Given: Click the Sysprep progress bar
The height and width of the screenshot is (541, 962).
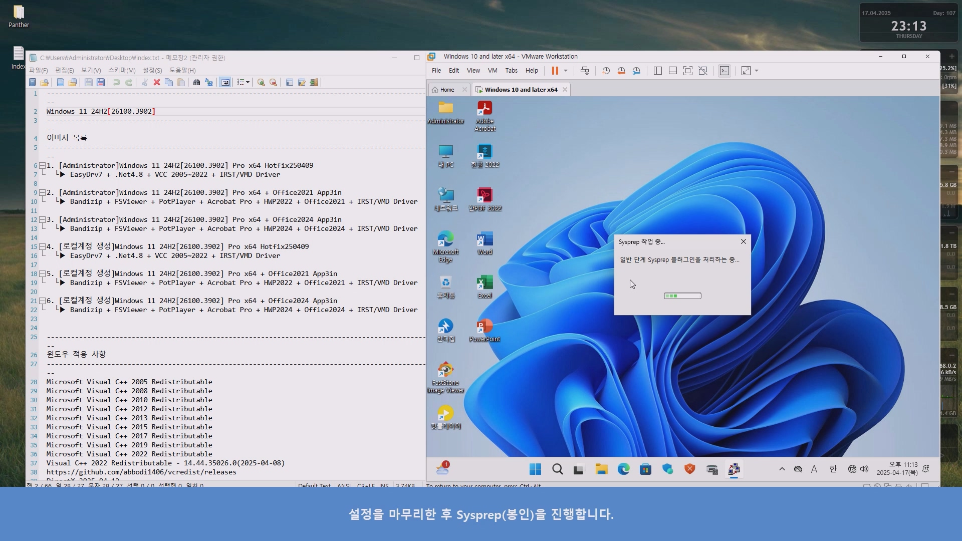Looking at the screenshot, I should [682, 296].
